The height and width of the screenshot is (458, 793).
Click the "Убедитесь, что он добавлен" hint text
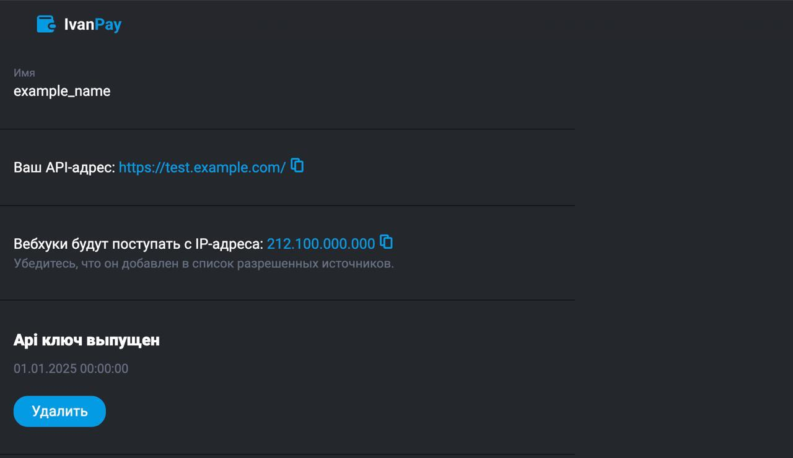tap(203, 264)
